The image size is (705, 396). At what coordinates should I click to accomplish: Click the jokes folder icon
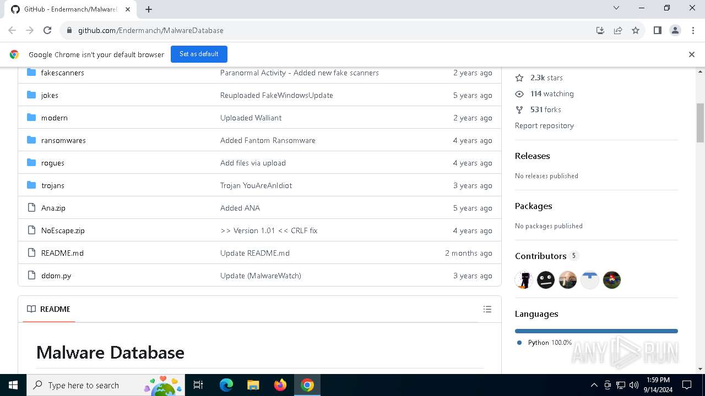31,95
